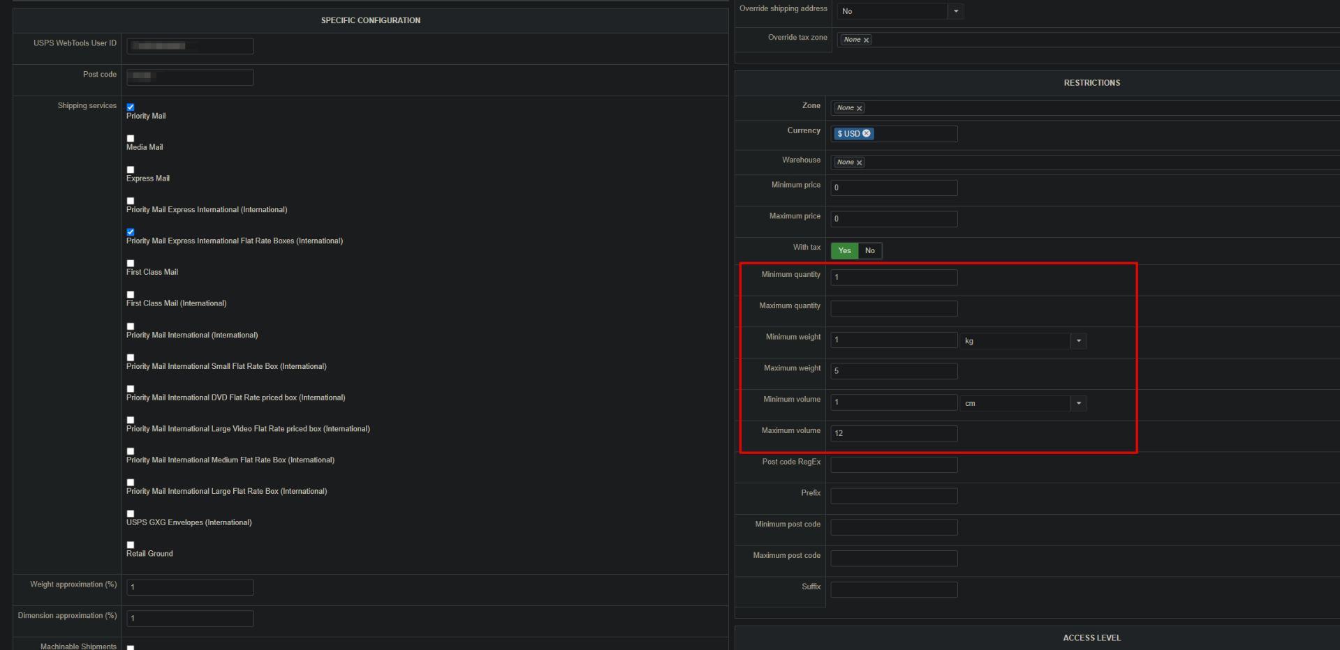Remove the USD currency tag
The width and height of the screenshot is (1340, 650).
pos(867,133)
